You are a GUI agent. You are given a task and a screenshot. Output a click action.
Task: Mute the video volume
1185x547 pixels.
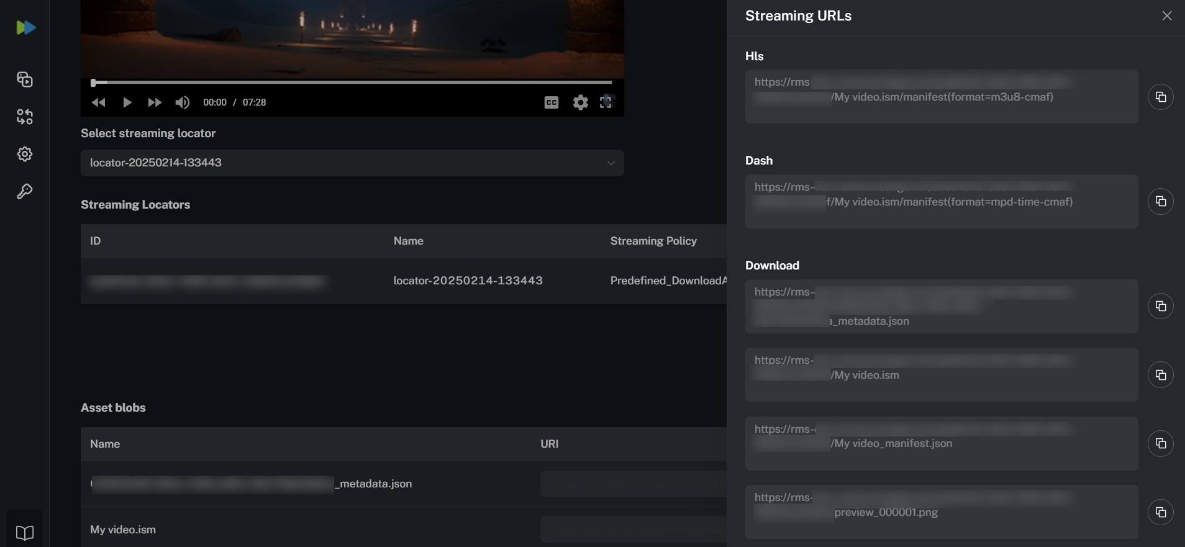[x=183, y=102]
